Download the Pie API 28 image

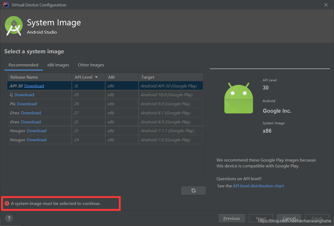point(27,104)
